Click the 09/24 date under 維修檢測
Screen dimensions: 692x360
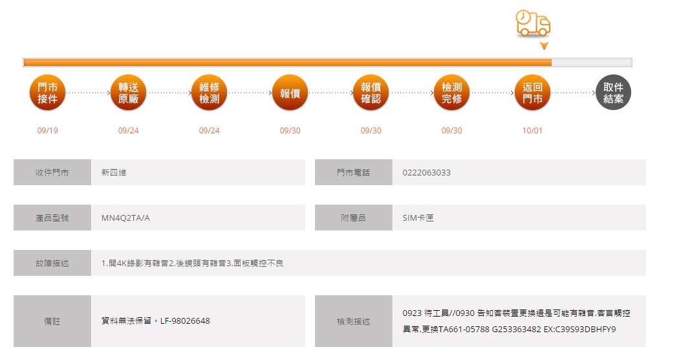(x=209, y=130)
